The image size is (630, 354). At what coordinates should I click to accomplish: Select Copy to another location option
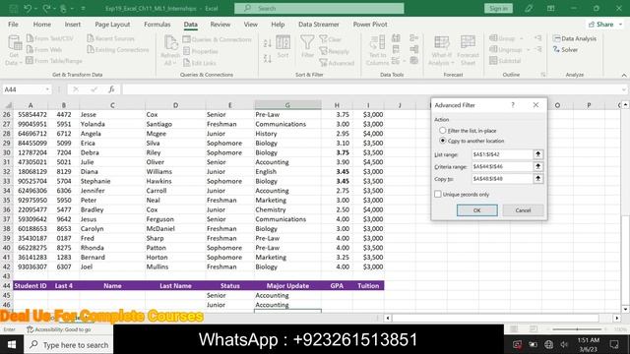pos(442,141)
